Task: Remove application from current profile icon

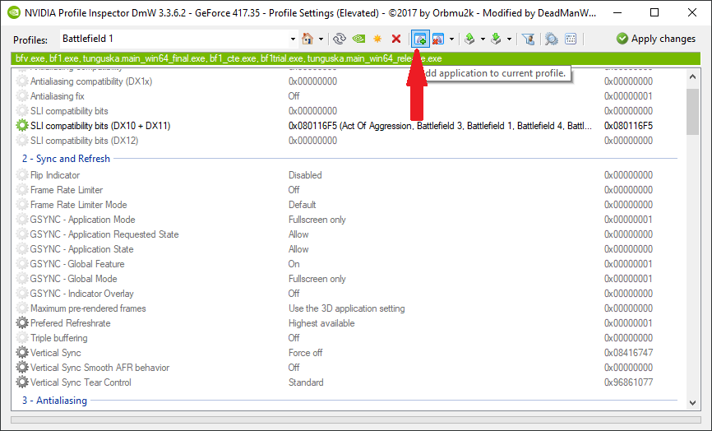Action: click(x=438, y=39)
